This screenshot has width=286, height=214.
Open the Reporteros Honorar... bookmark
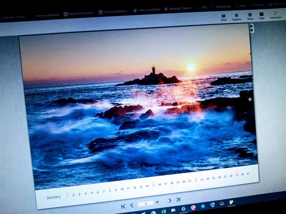(79, 13)
